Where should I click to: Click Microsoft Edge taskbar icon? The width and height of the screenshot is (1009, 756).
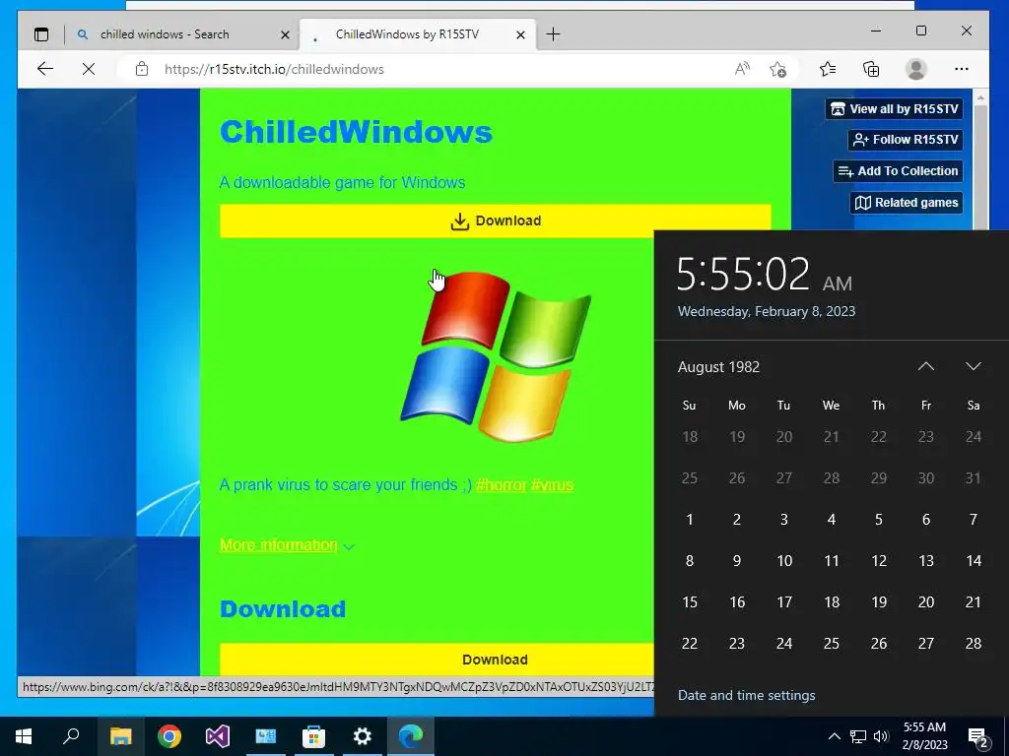click(x=411, y=736)
